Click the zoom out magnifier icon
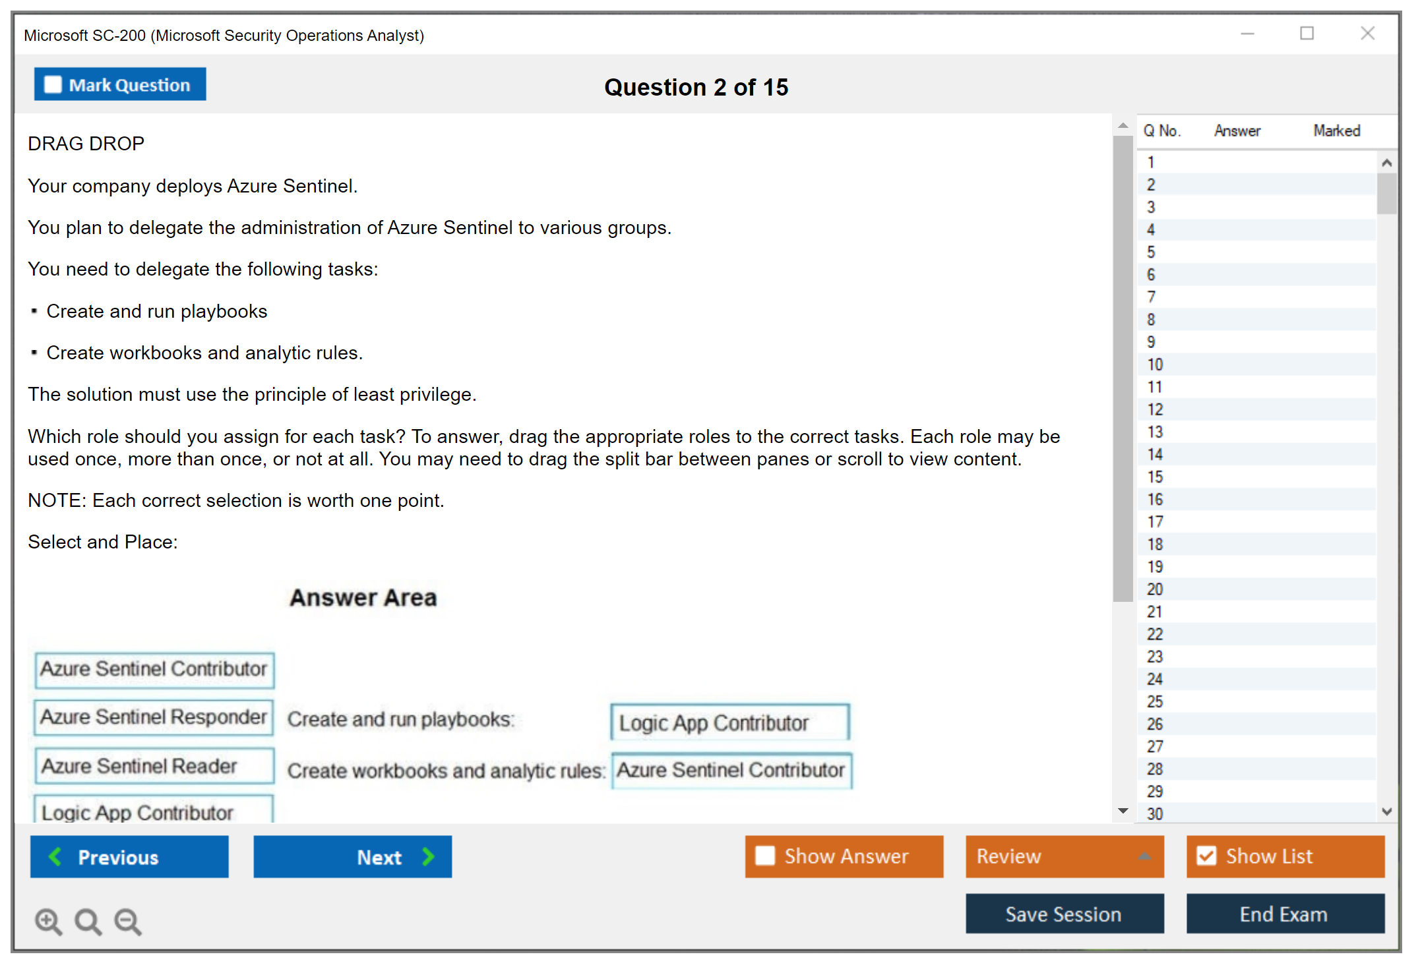Screen dimensions: 1418x969 click(x=128, y=921)
